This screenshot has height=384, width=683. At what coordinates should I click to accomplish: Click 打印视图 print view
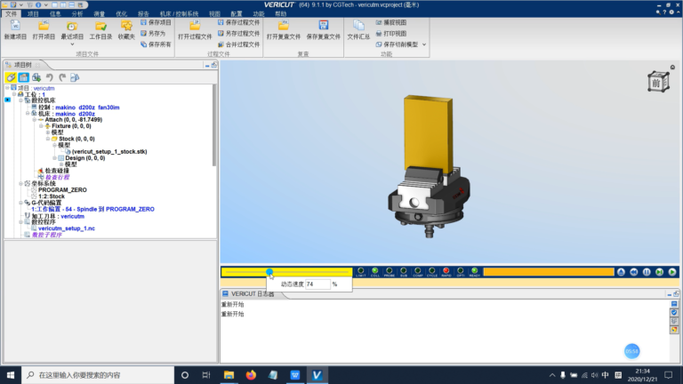pos(391,33)
